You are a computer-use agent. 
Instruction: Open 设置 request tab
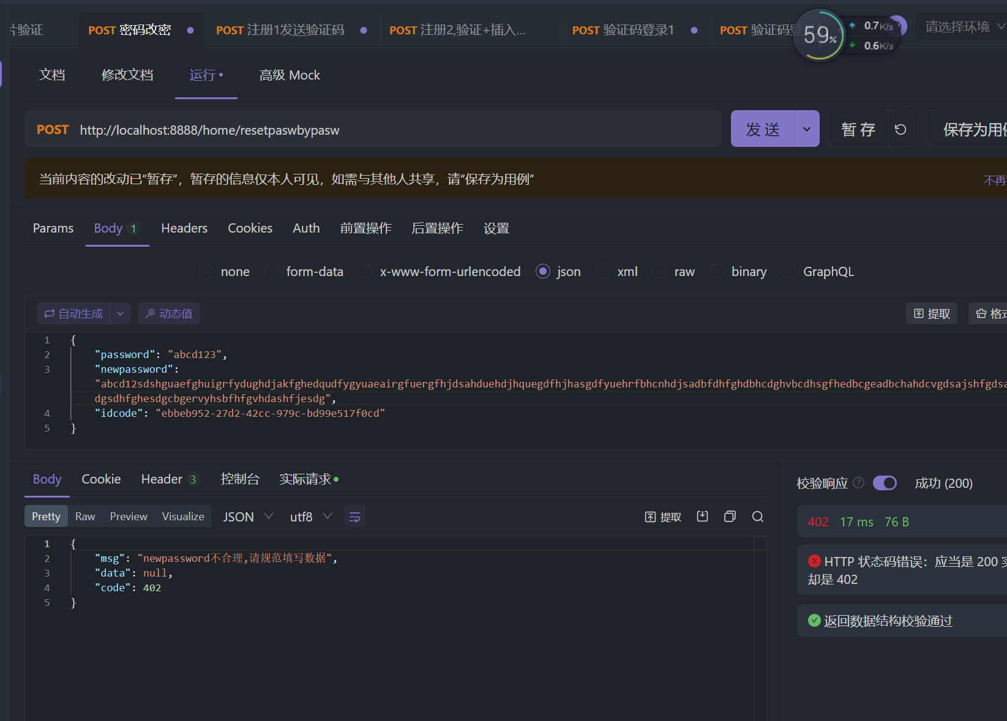[x=496, y=228]
